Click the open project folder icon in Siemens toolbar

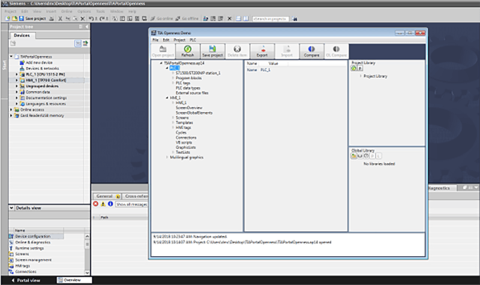[x=14, y=19]
